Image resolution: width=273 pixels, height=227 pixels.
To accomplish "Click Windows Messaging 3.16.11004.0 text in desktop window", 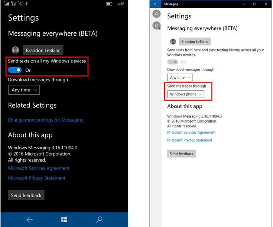I will [194, 116].
